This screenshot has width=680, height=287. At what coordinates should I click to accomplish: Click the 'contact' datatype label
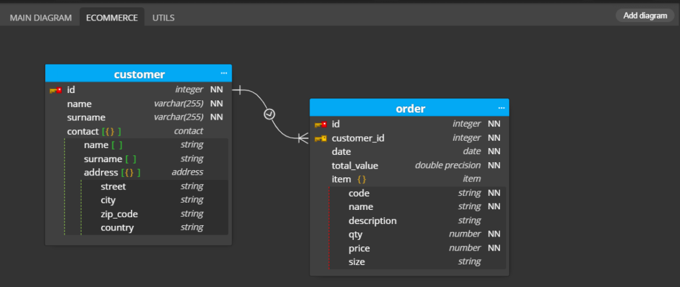(x=189, y=131)
